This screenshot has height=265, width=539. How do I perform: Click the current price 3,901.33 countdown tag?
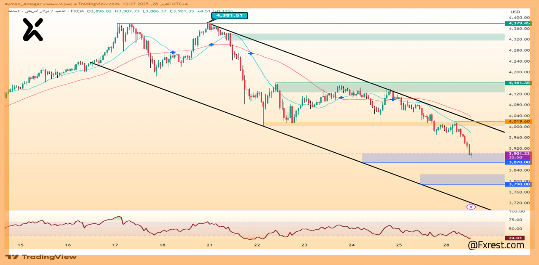coord(519,155)
